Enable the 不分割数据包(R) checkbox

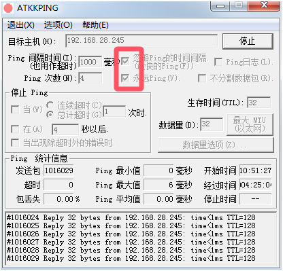[x=202, y=78]
